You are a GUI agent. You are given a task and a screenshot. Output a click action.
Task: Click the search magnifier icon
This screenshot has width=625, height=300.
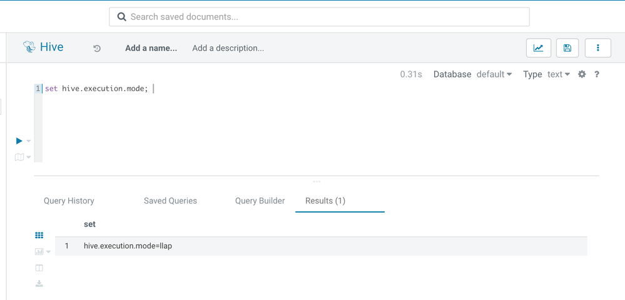[x=121, y=17]
